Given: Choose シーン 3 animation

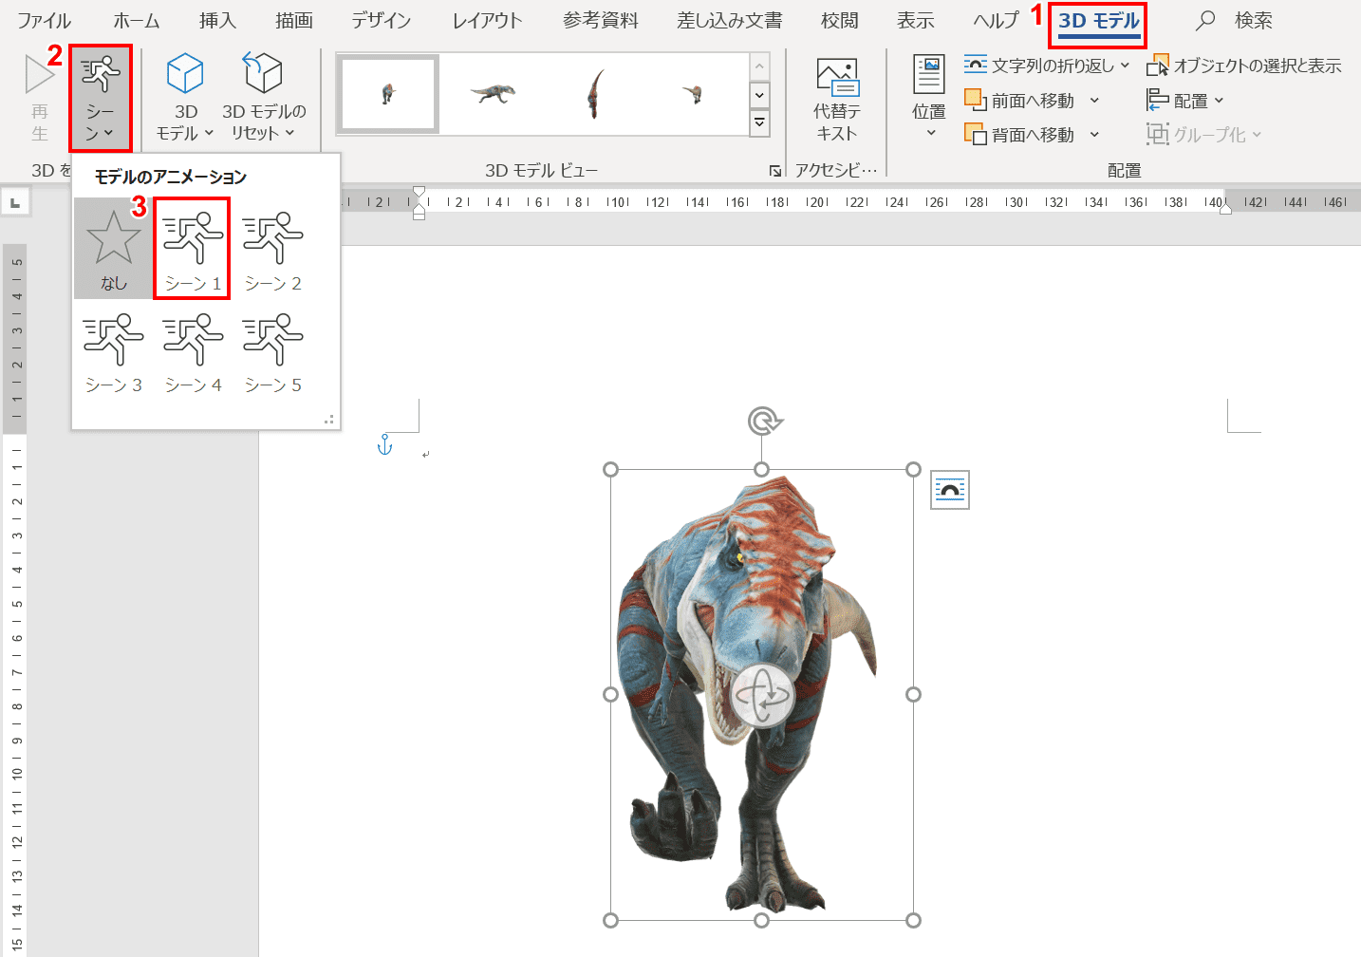Looking at the screenshot, I should [x=113, y=351].
